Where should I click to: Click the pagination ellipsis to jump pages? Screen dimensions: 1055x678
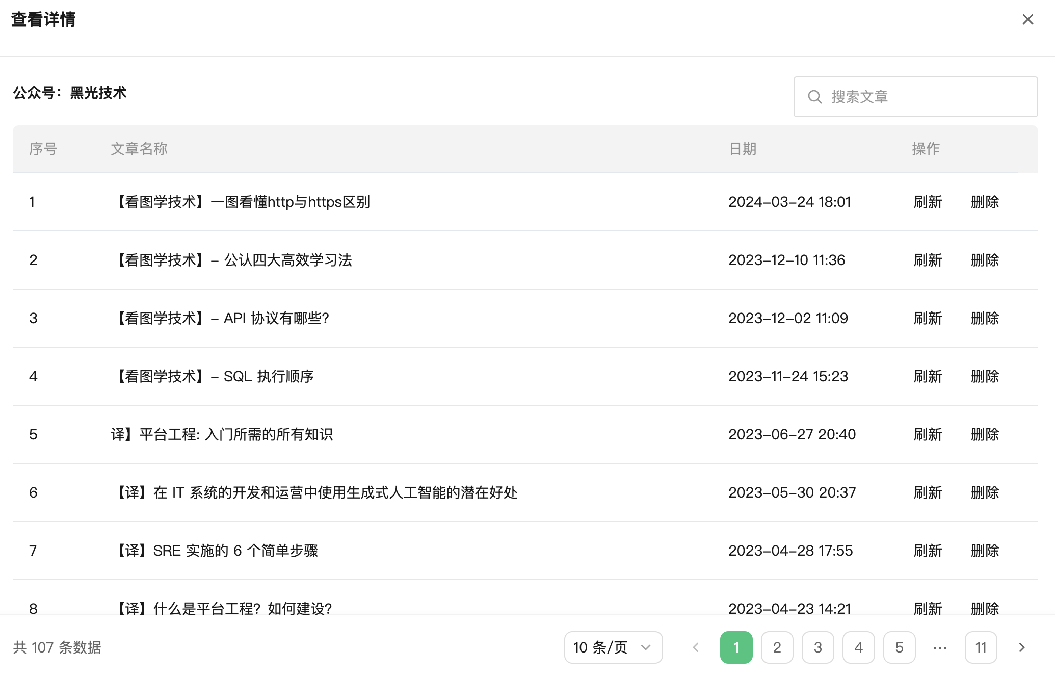click(x=940, y=647)
